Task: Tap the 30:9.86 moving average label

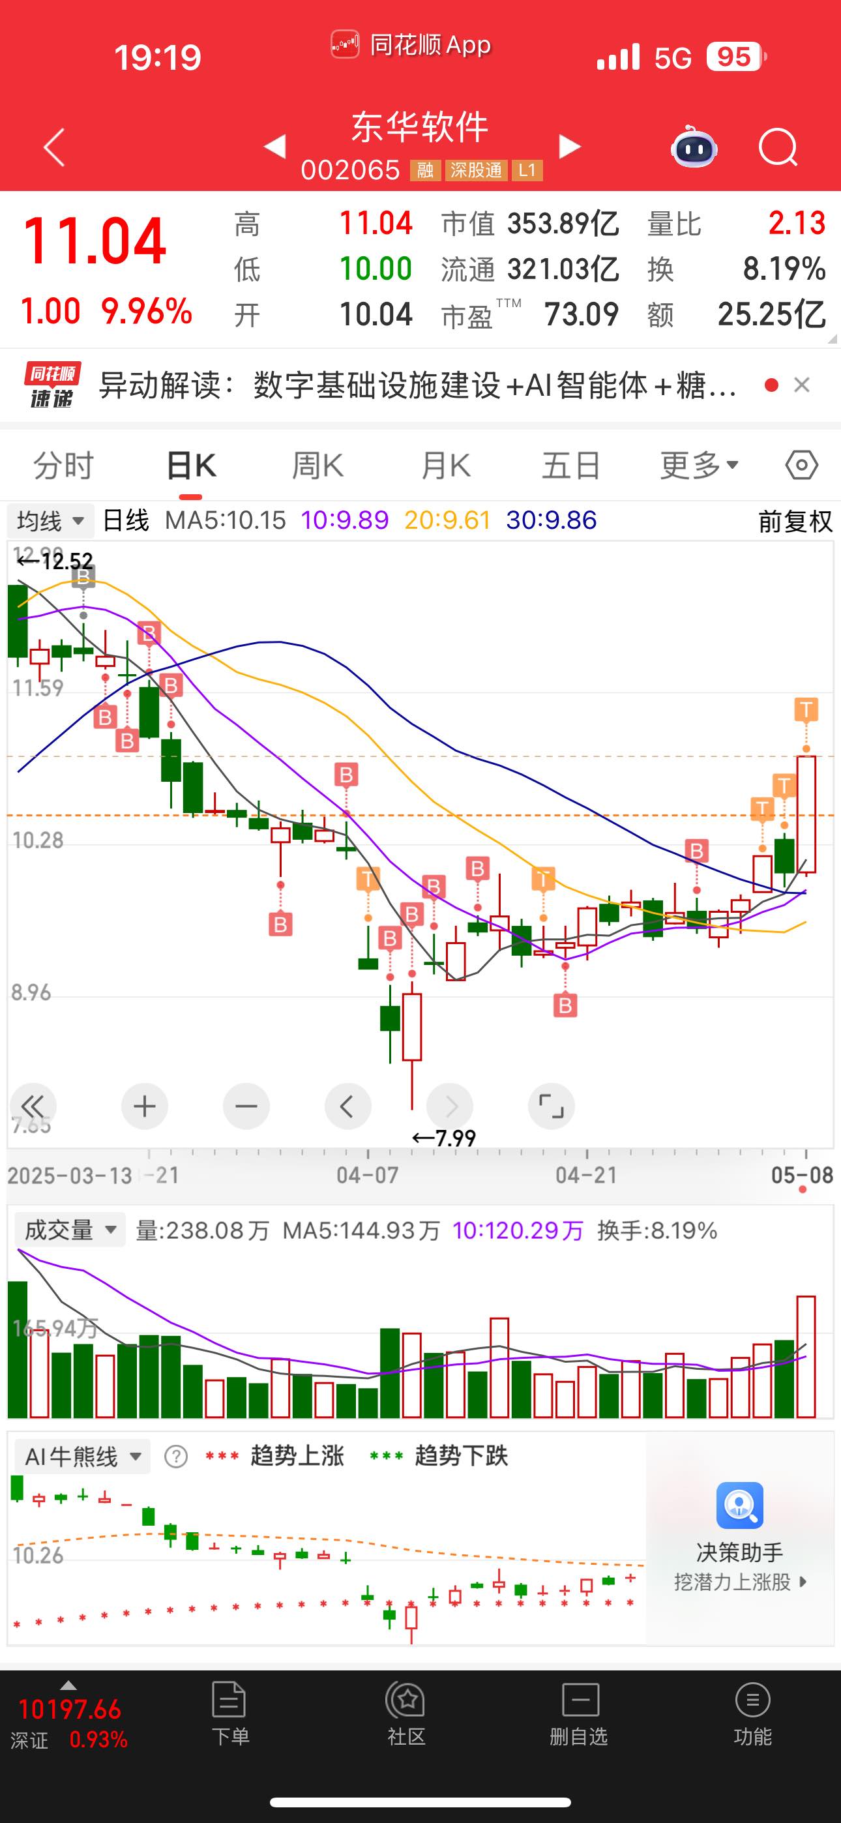Action: pyautogui.click(x=552, y=521)
